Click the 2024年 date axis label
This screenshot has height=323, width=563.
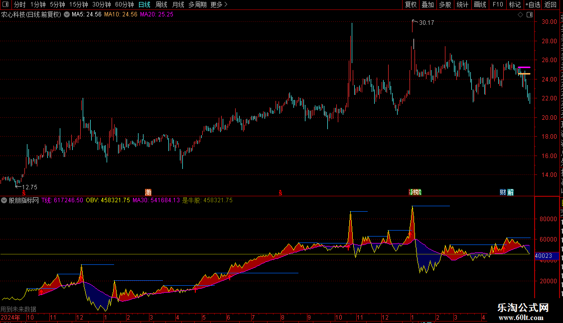tap(10, 318)
